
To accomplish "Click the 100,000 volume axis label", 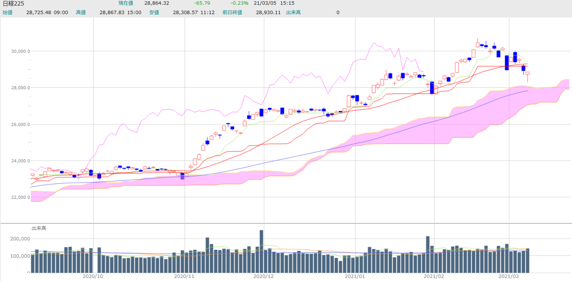I will point(20,256).
